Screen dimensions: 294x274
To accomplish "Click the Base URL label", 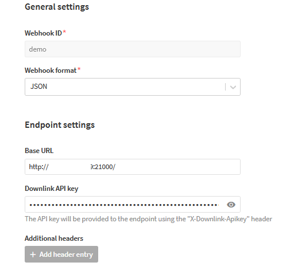I will (x=39, y=151).
